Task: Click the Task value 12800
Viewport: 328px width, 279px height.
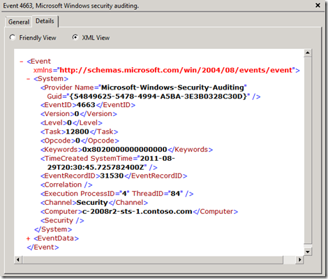Action: click(77, 131)
